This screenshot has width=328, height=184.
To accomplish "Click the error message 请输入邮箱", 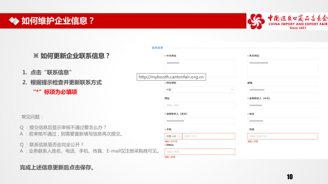I will pos(170,157).
